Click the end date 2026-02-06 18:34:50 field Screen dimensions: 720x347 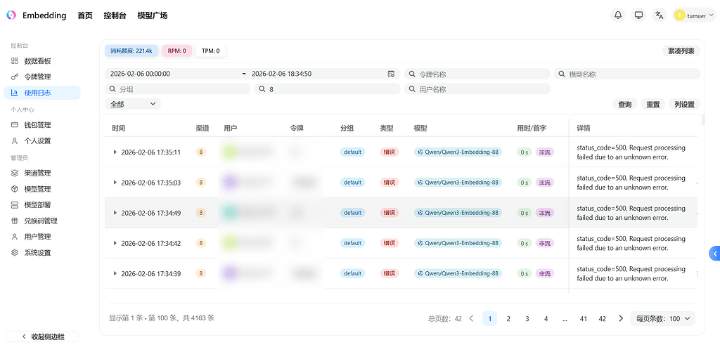tap(317, 74)
